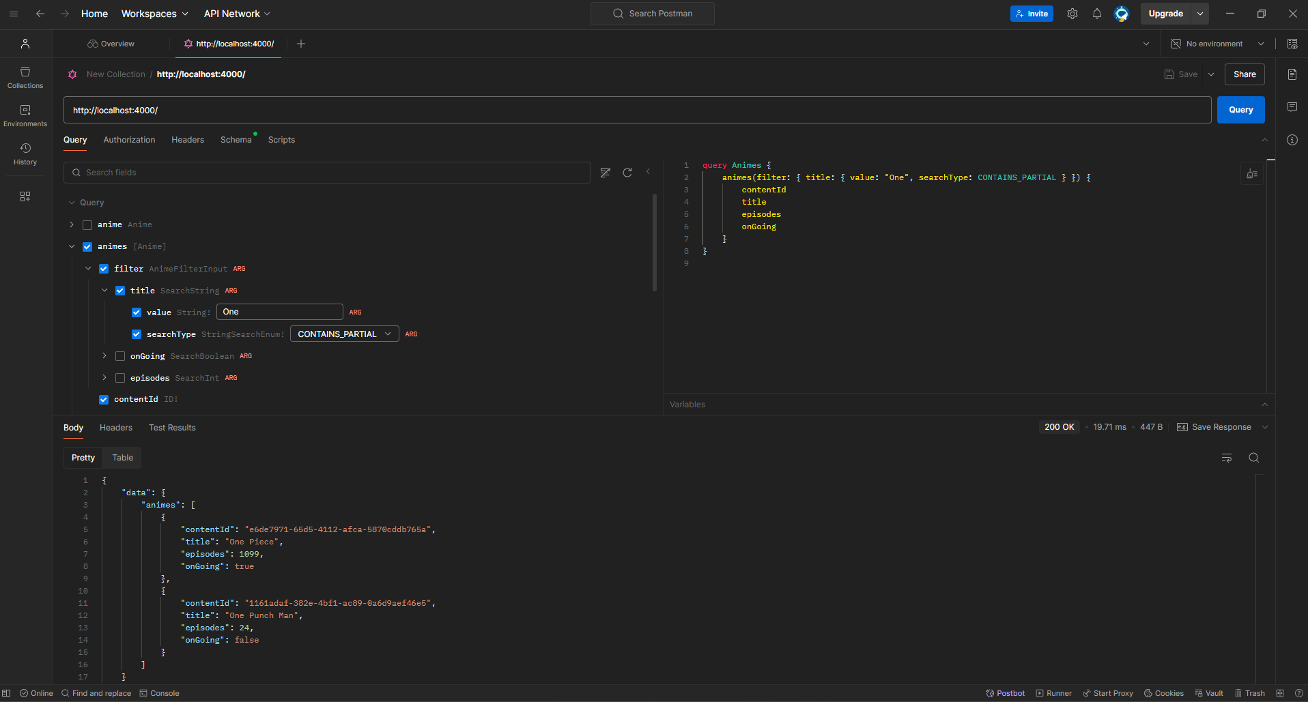
Task: Toggle response line wrapping icon
Action: 1227,458
